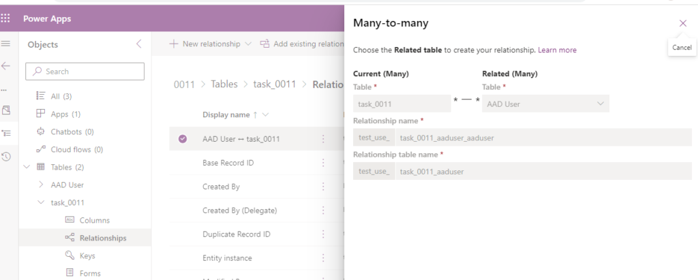
Task: Click Add existing relationship button
Action: pyautogui.click(x=303, y=44)
